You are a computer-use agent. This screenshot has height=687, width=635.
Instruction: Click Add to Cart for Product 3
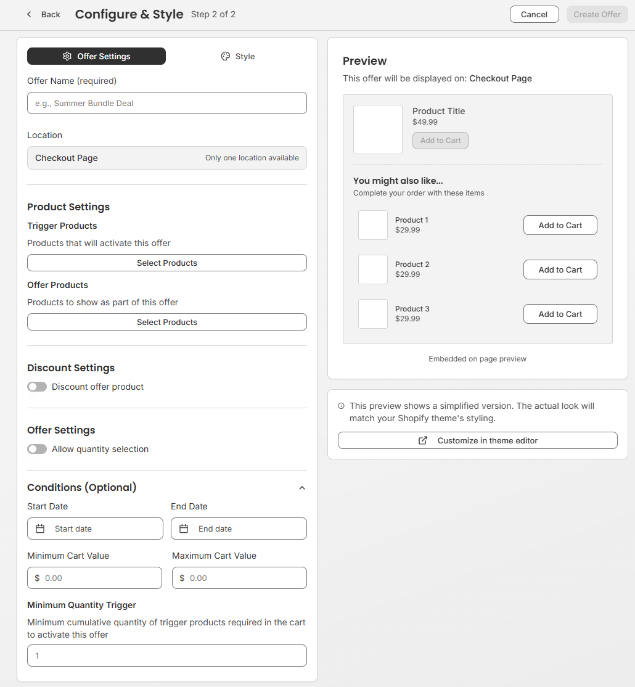(560, 314)
